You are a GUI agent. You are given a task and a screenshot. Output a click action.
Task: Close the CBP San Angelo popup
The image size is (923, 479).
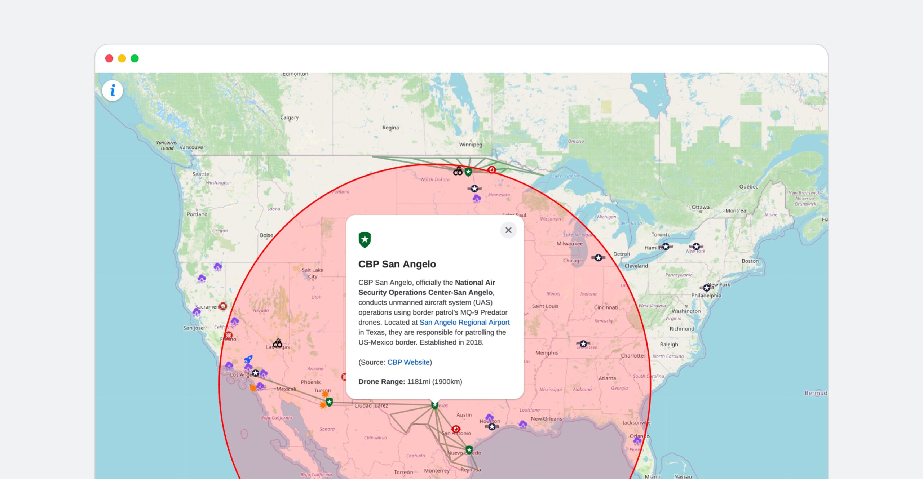pyautogui.click(x=508, y=230)
